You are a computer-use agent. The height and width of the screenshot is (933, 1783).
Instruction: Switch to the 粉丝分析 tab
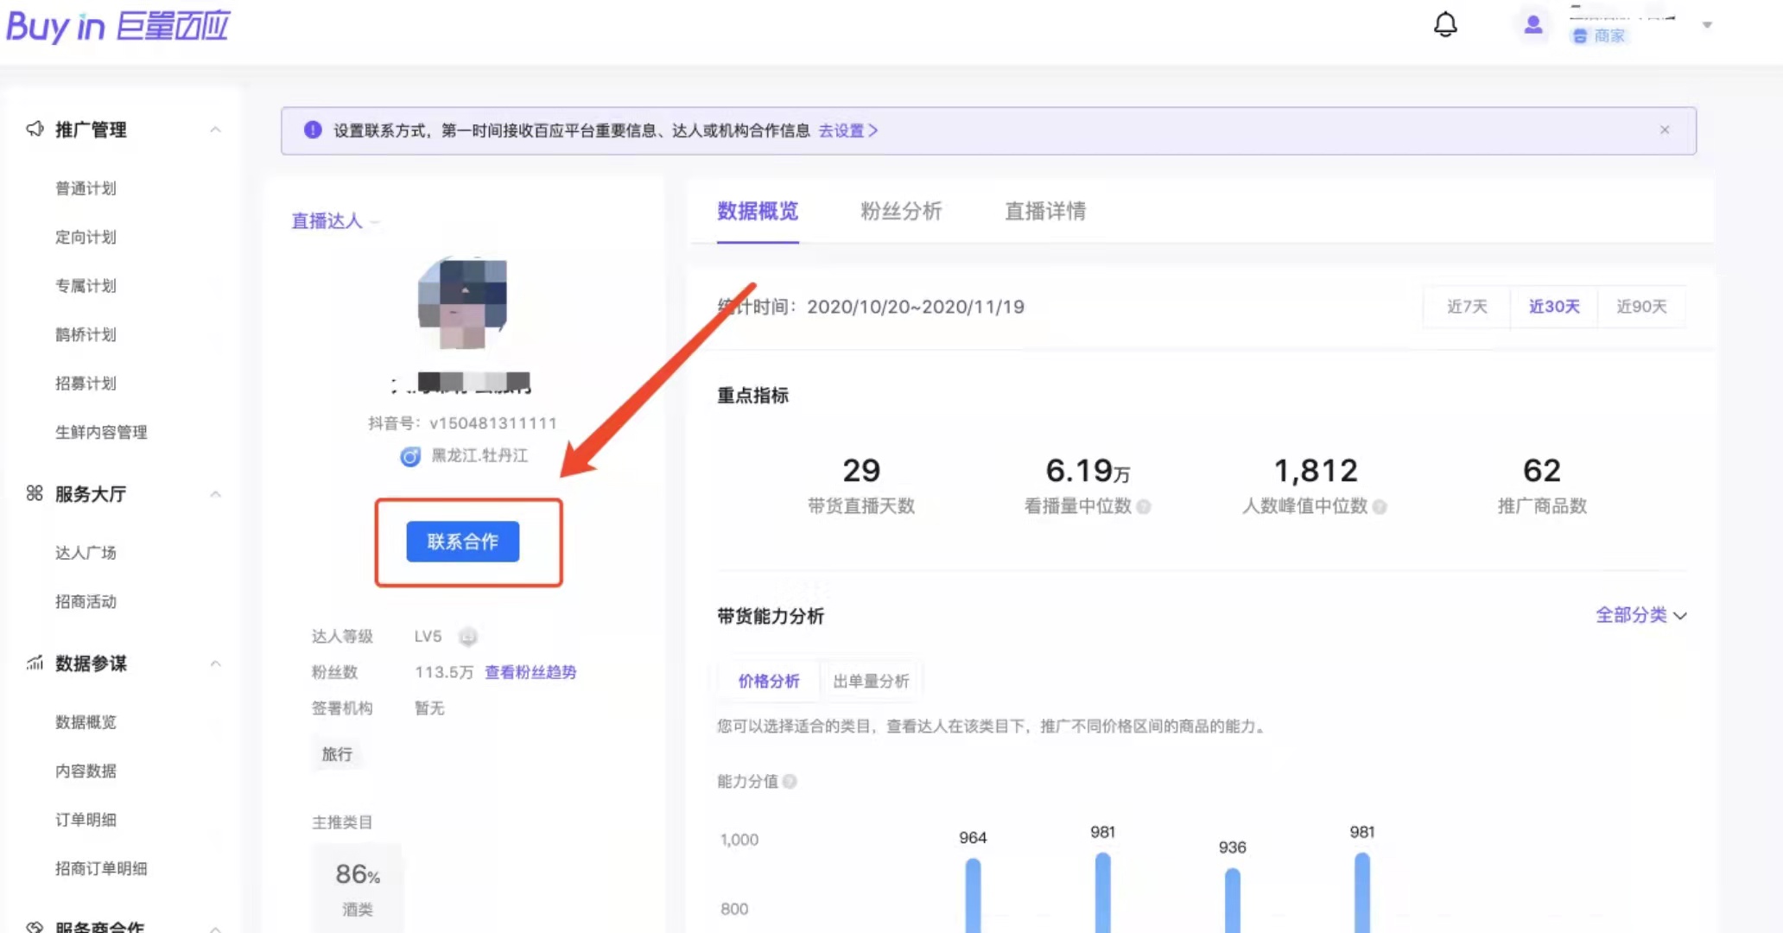tap(901, 212)
